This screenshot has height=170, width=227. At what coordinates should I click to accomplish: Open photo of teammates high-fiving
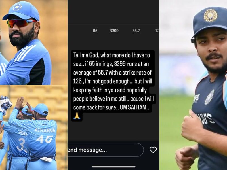[33, 128]
